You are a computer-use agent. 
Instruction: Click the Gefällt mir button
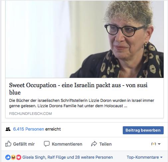(x=20, y=144)
